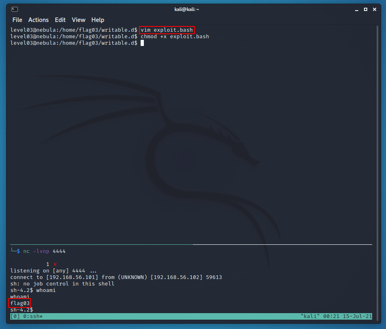Viewport: 386px width, 329px height.
Task: Click the 'sh-4.2$ whoami' command line
Action: 33,290
